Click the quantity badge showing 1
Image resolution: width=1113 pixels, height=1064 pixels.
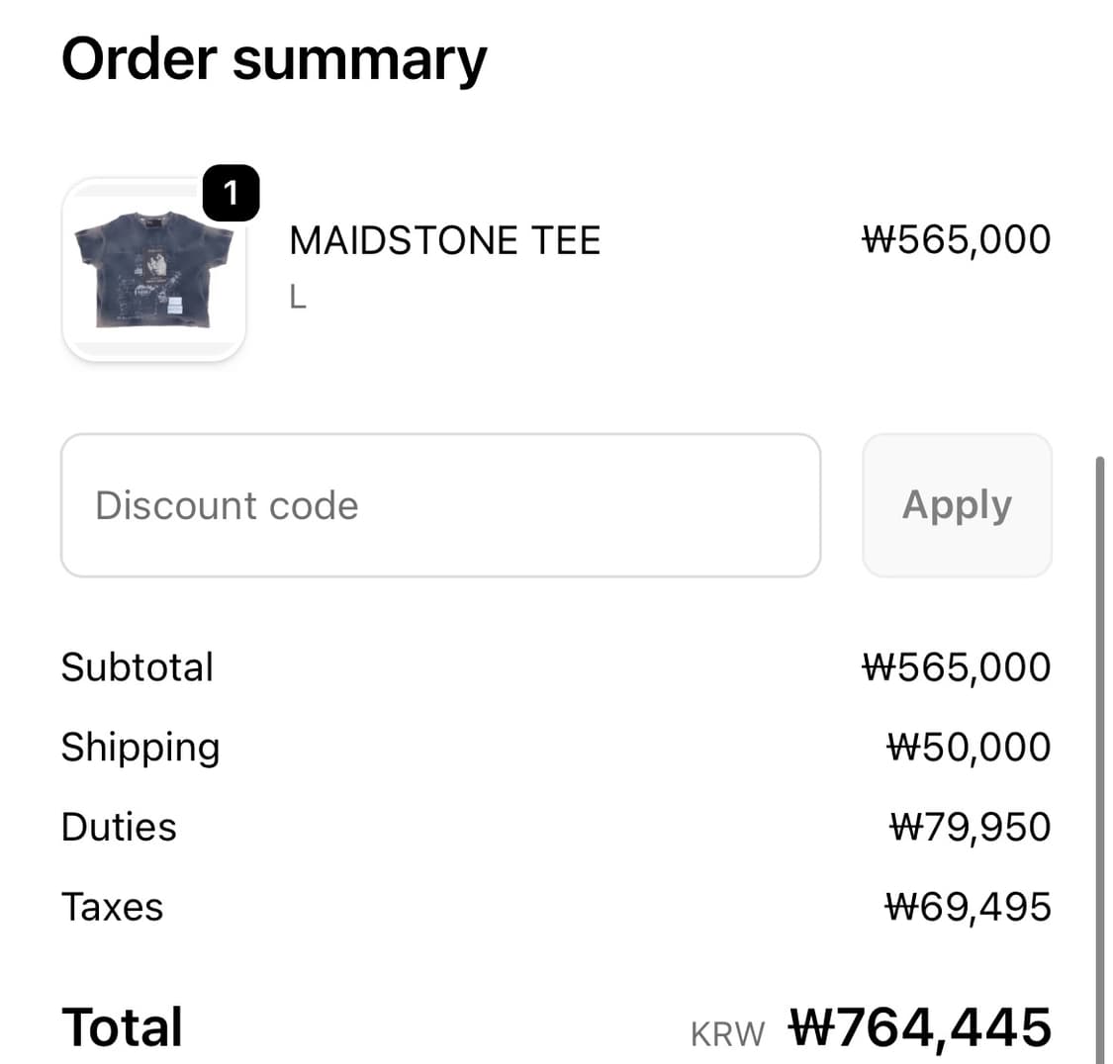(231, 193)
